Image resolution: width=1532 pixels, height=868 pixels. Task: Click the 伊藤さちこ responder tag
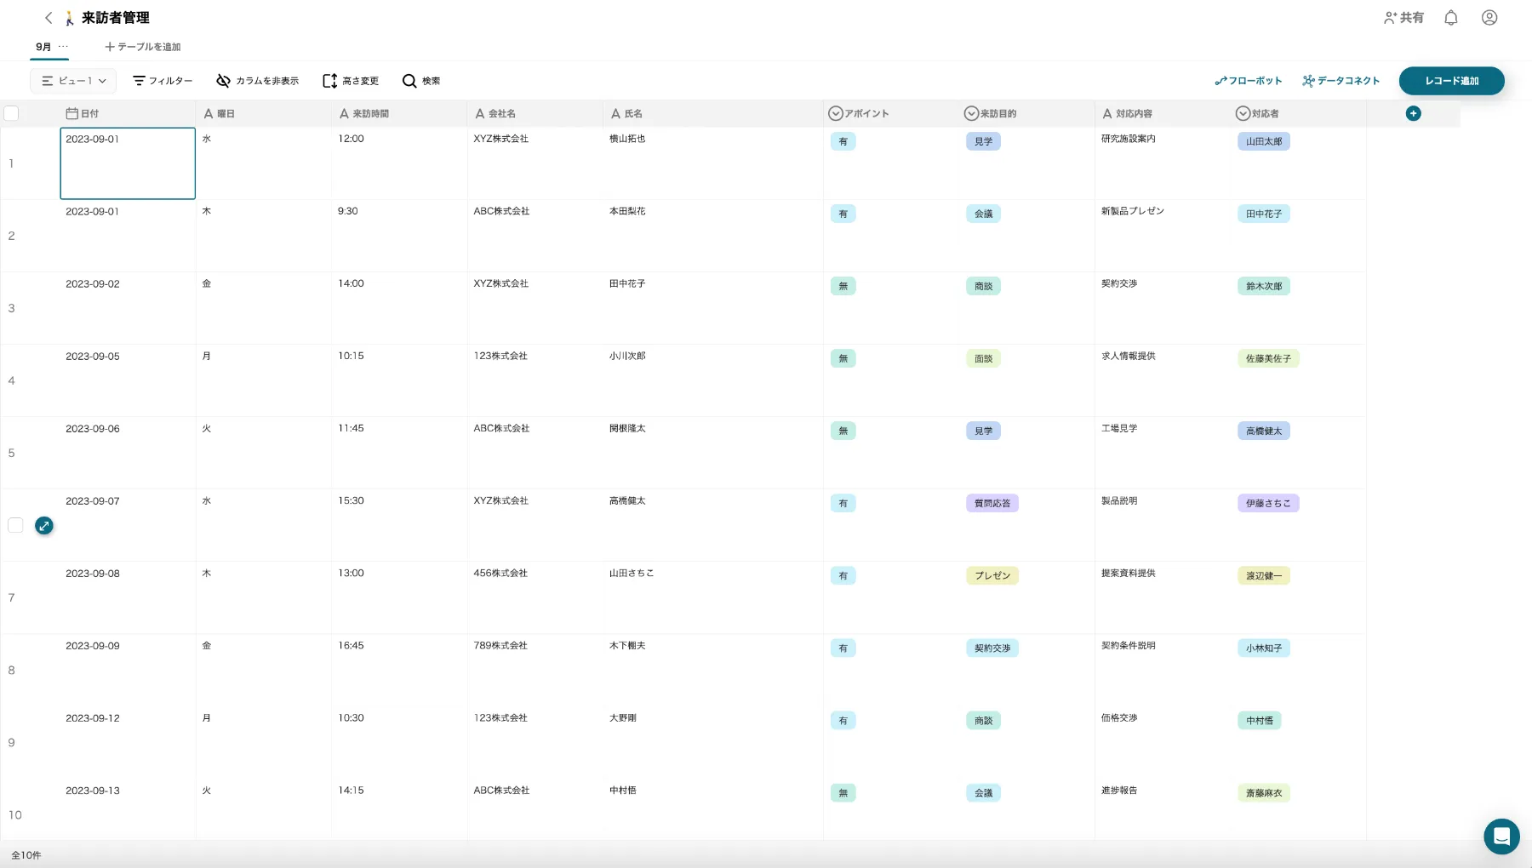pos(1268,503)
